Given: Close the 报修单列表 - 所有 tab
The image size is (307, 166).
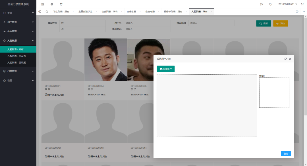Looking at the screenshot, I should pos(186,12).
